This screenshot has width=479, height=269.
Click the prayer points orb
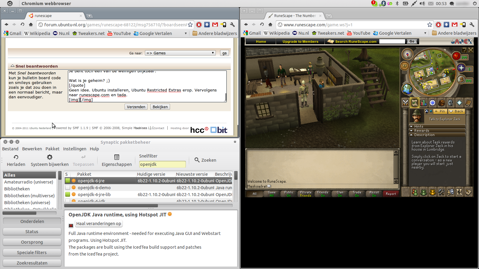point(461,68)
